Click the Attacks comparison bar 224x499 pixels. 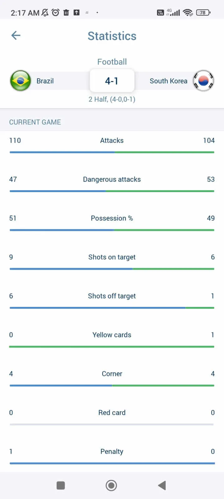[x=112, y=152]
